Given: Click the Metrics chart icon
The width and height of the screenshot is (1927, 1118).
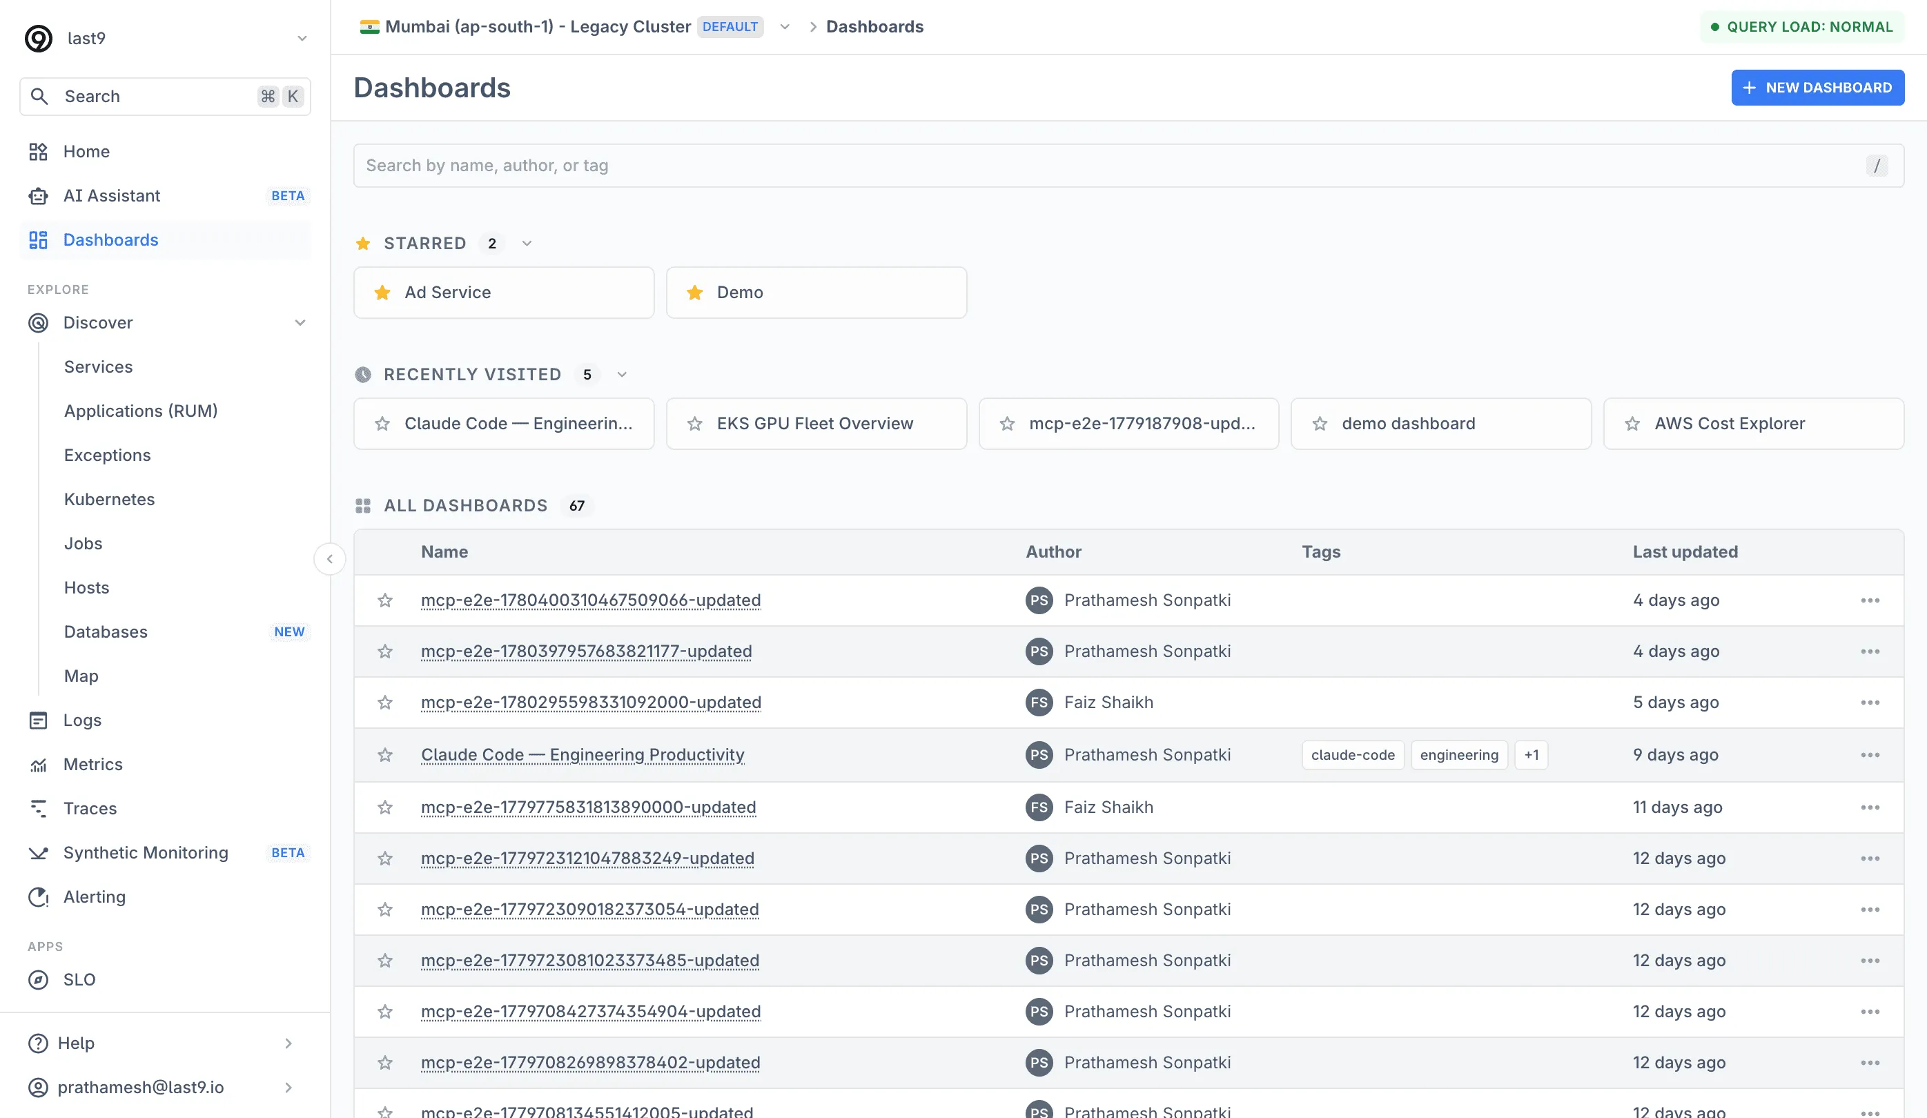Looking at the screenshot, I should (x=38, y=765).
